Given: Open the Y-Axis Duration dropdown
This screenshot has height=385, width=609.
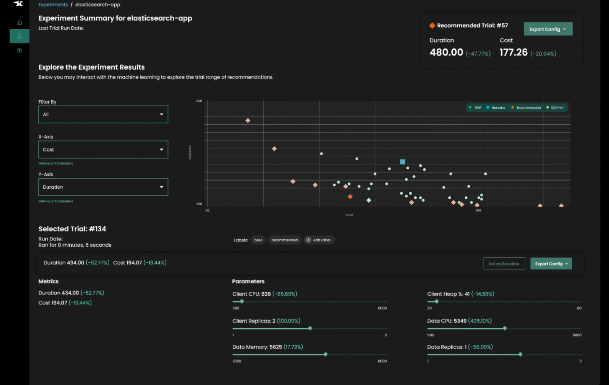Looking at the screenshot, I should click(x=103, y=187).
